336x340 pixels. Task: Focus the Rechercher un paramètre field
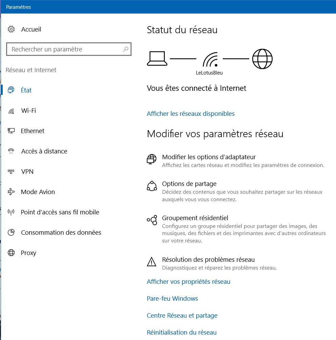(69, 49)
